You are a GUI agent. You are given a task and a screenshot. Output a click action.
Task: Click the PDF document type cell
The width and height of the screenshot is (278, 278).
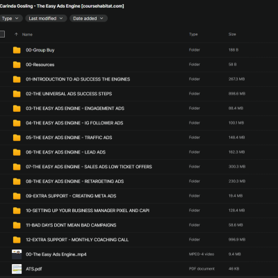(x=202, y=269)
